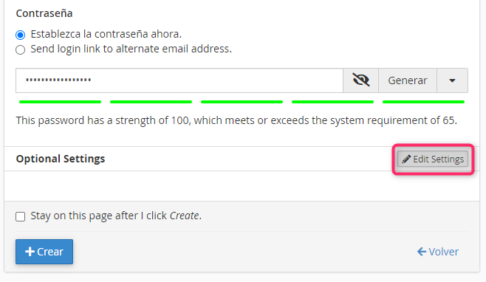Click the Generar password button
The image size is (486, 282).
click(408, 80)
